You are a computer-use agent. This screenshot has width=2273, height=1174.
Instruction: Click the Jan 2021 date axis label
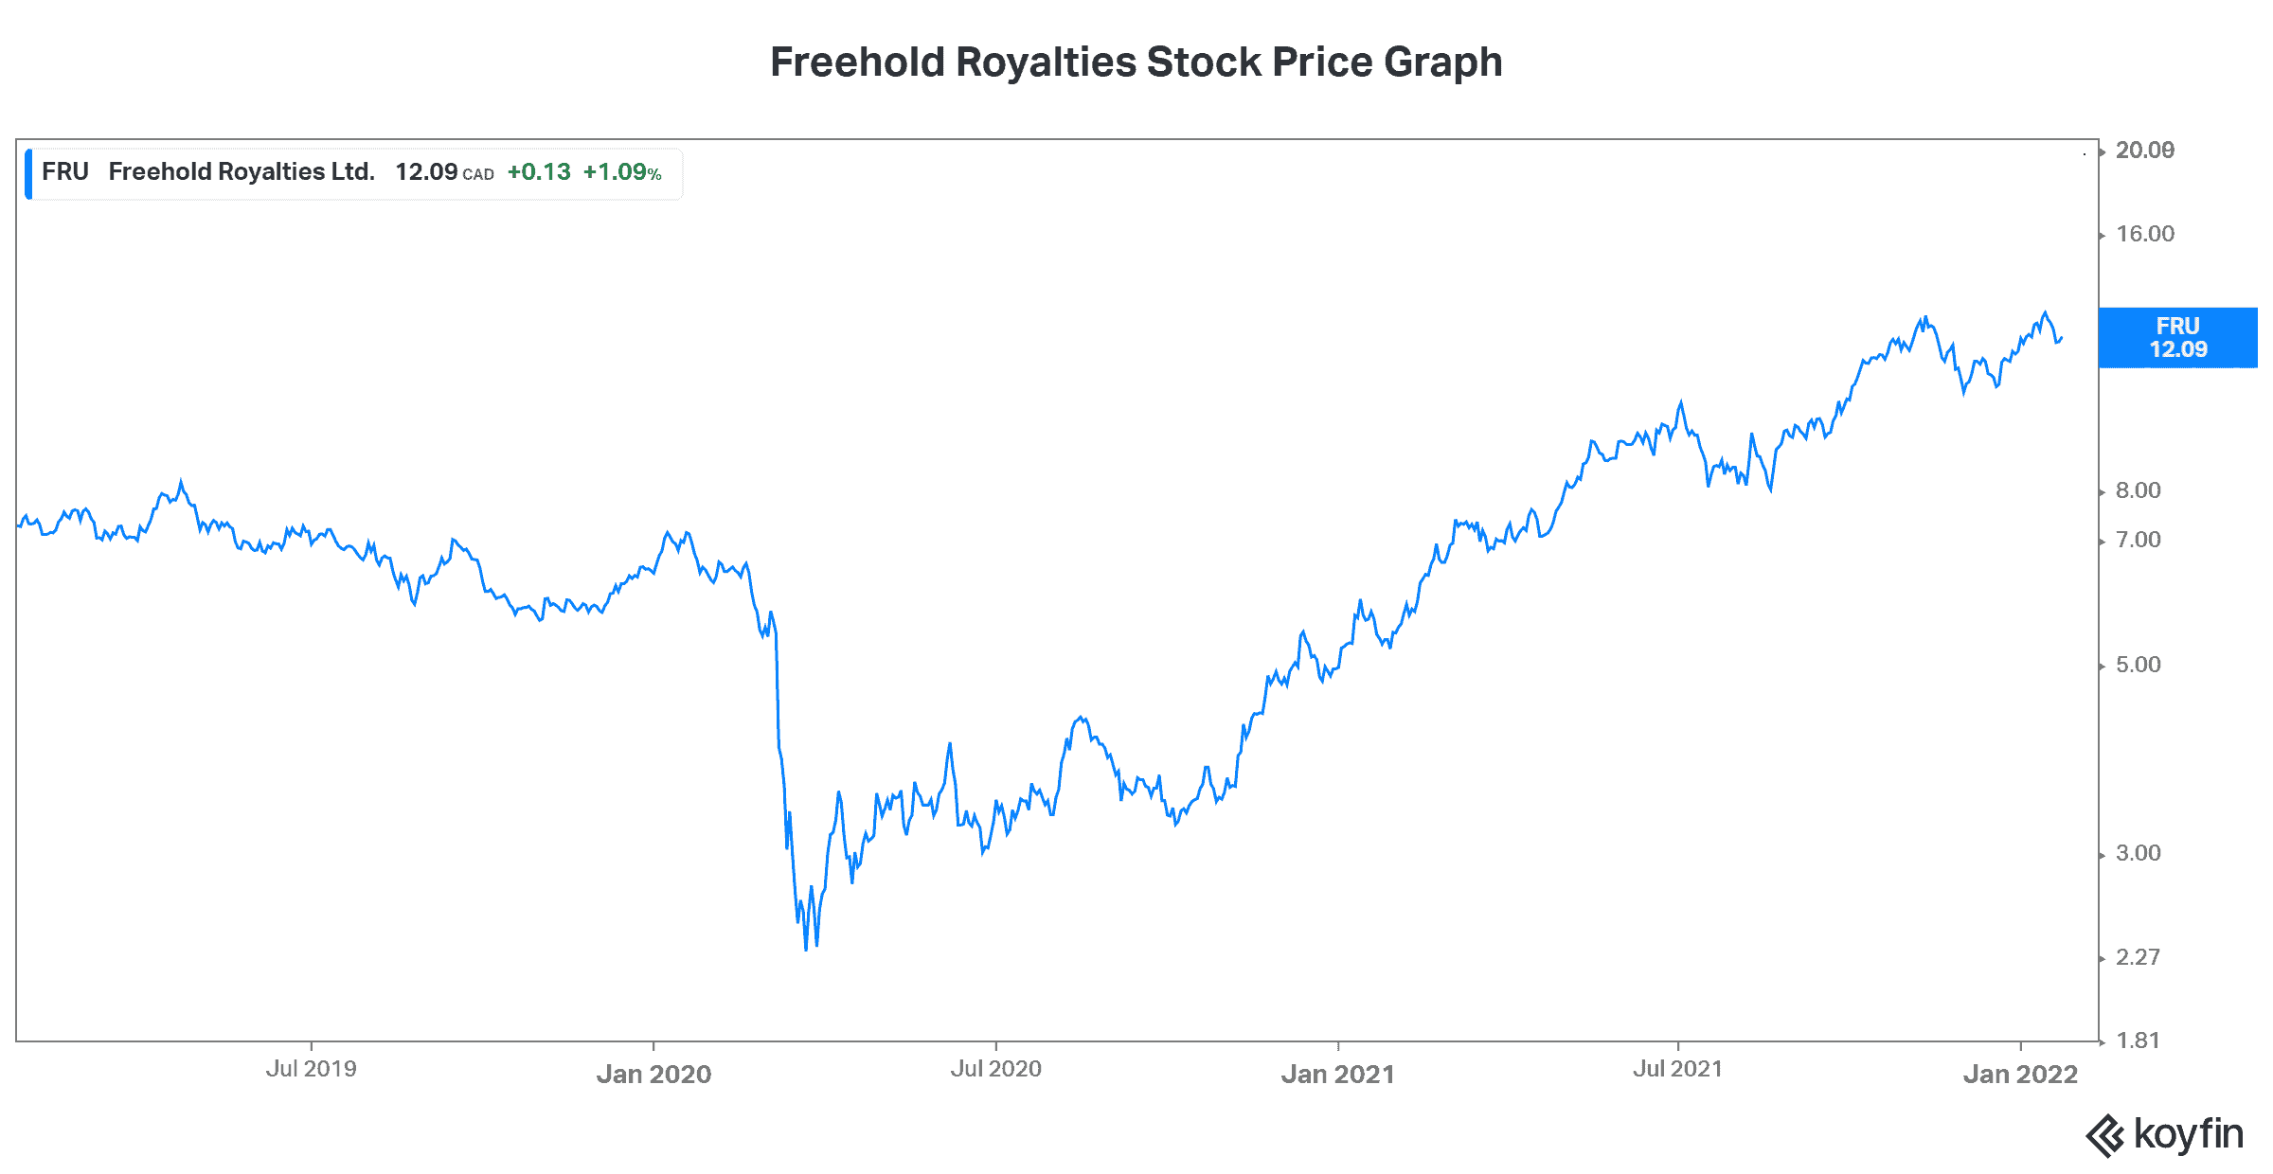[1337, 1074]
